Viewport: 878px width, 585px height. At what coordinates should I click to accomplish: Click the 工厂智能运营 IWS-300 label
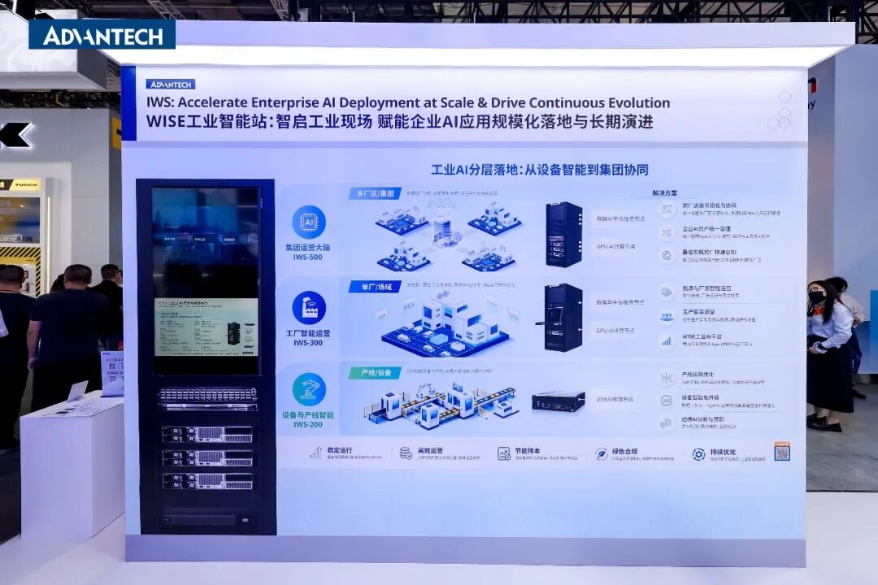[308, 337]
